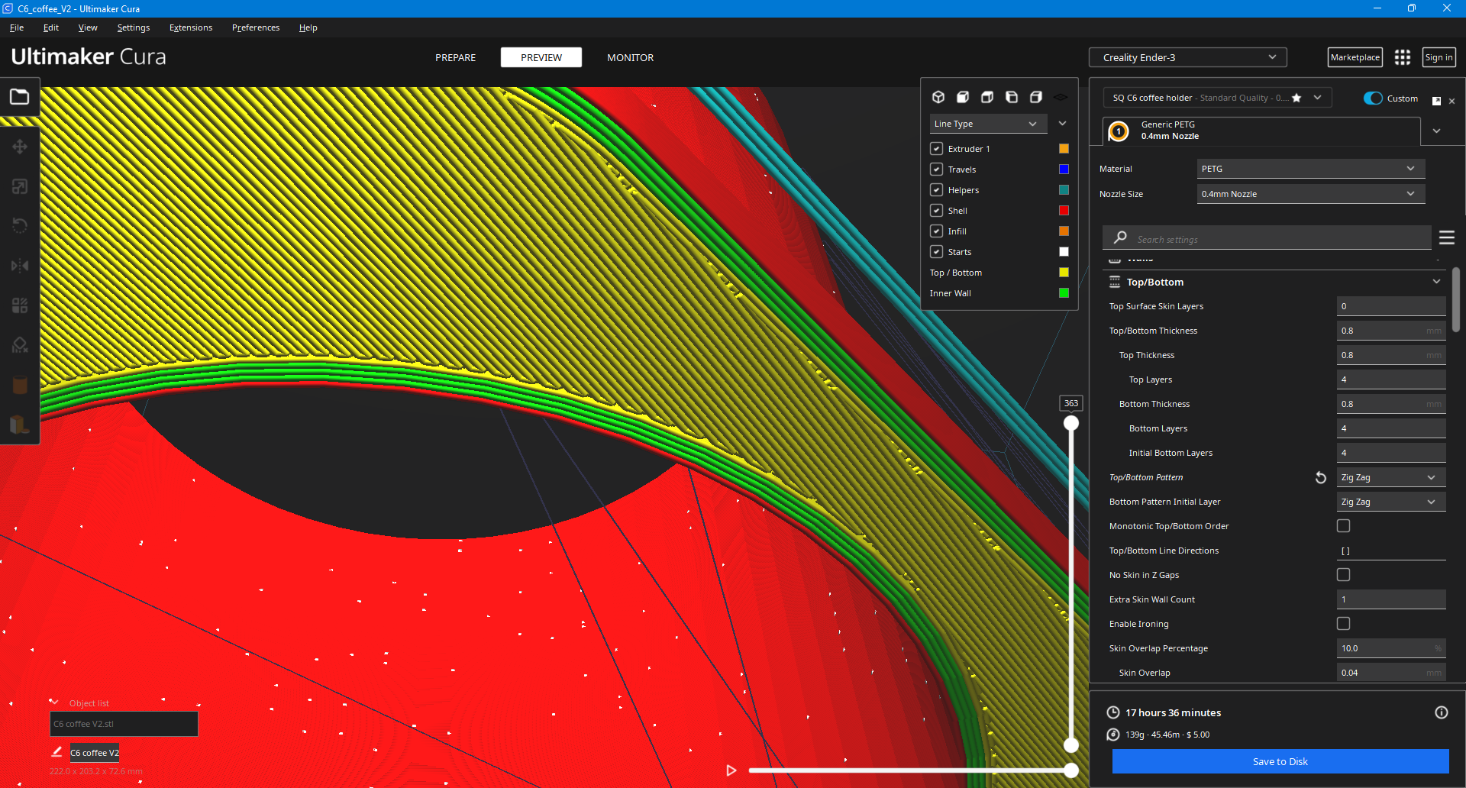Enable No Skin in Z Gaps
This screenshot has height=788, width=1466.
(x=1344, y=575)
